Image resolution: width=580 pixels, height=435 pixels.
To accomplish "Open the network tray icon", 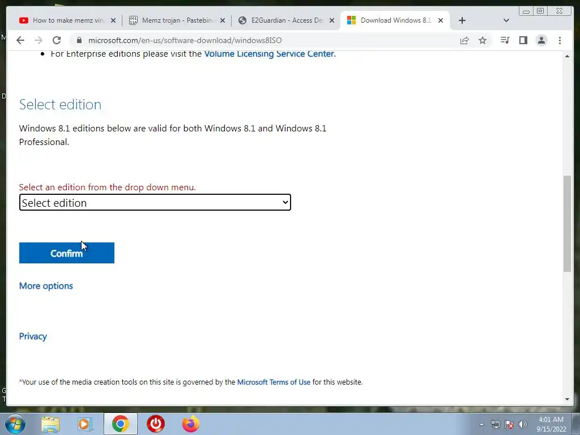I will click(x=495, y=424).
